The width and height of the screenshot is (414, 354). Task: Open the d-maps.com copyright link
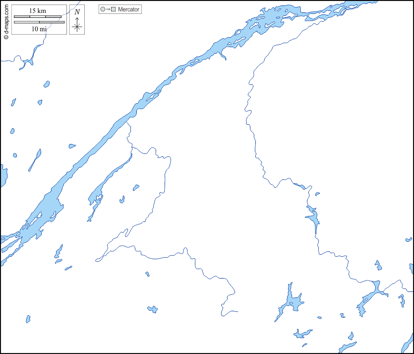pos(5,20)
